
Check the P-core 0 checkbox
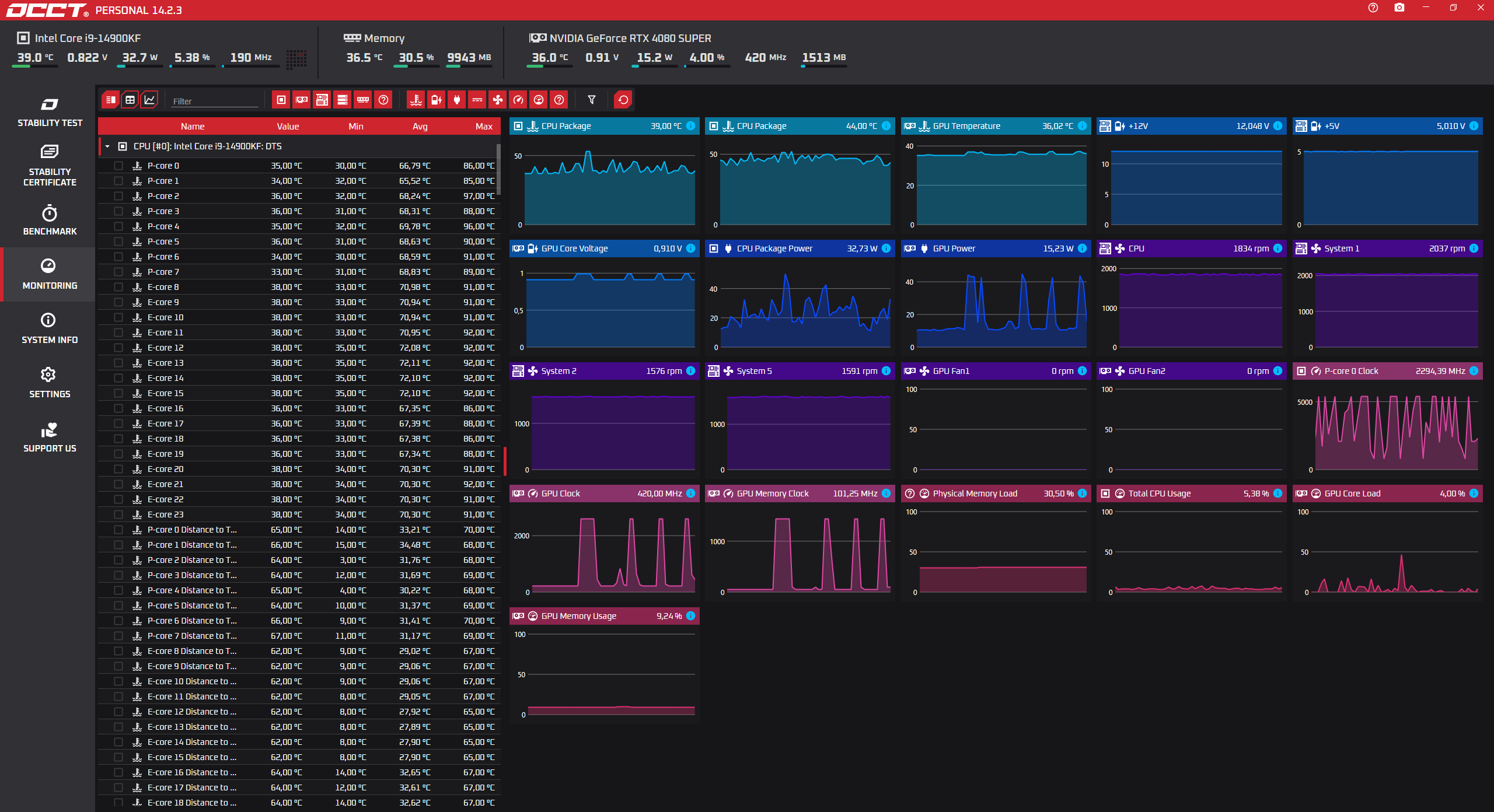(118, 166)
